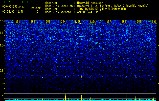This screenshot has height=101, width=159.
Task: Click the 0.8 kHz frequency label
Action: 2,71
